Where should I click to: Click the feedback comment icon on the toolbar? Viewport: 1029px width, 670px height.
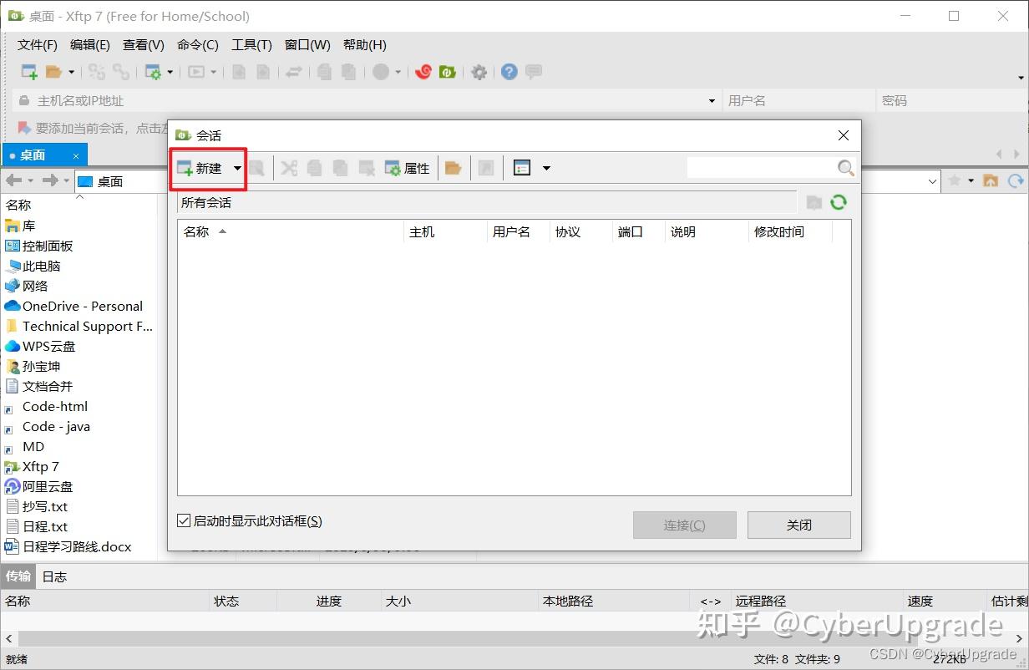(533, 72)
